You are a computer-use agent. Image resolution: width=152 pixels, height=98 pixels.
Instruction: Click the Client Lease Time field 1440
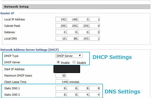(62, 82)
